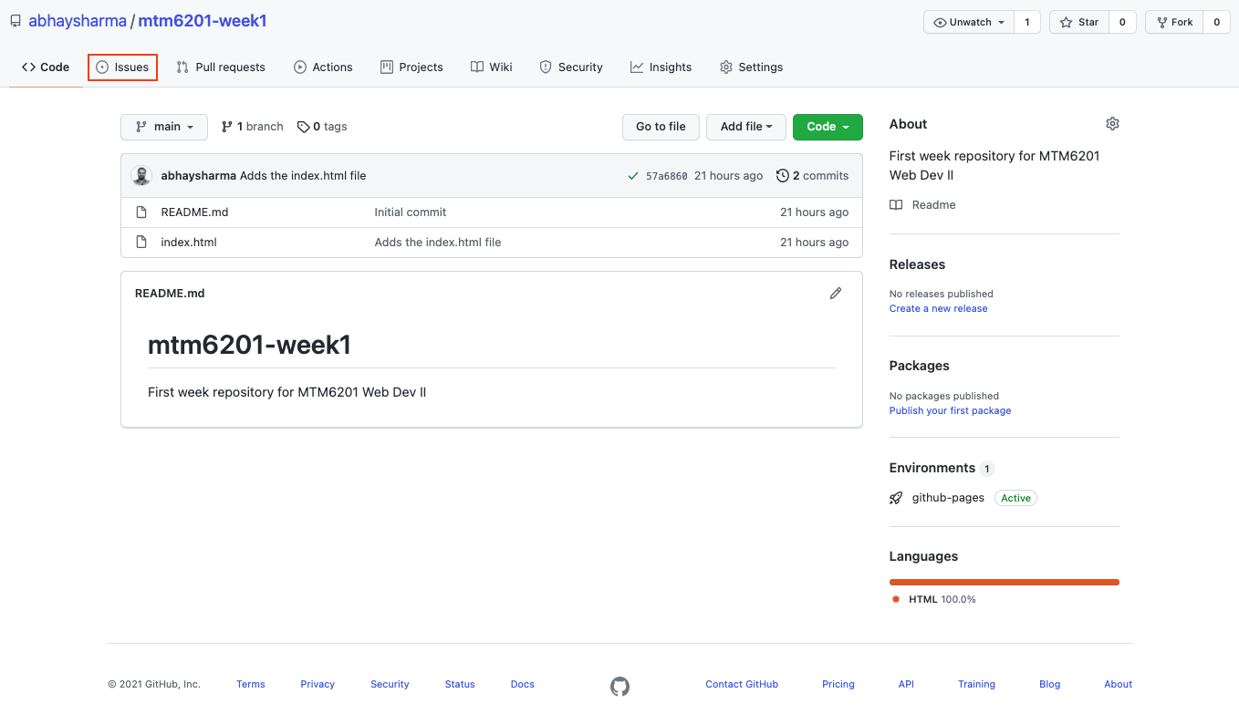Click the repository book icon by owner name
Viewport: 1239px width, 714px height.
(x=16, y=21)
